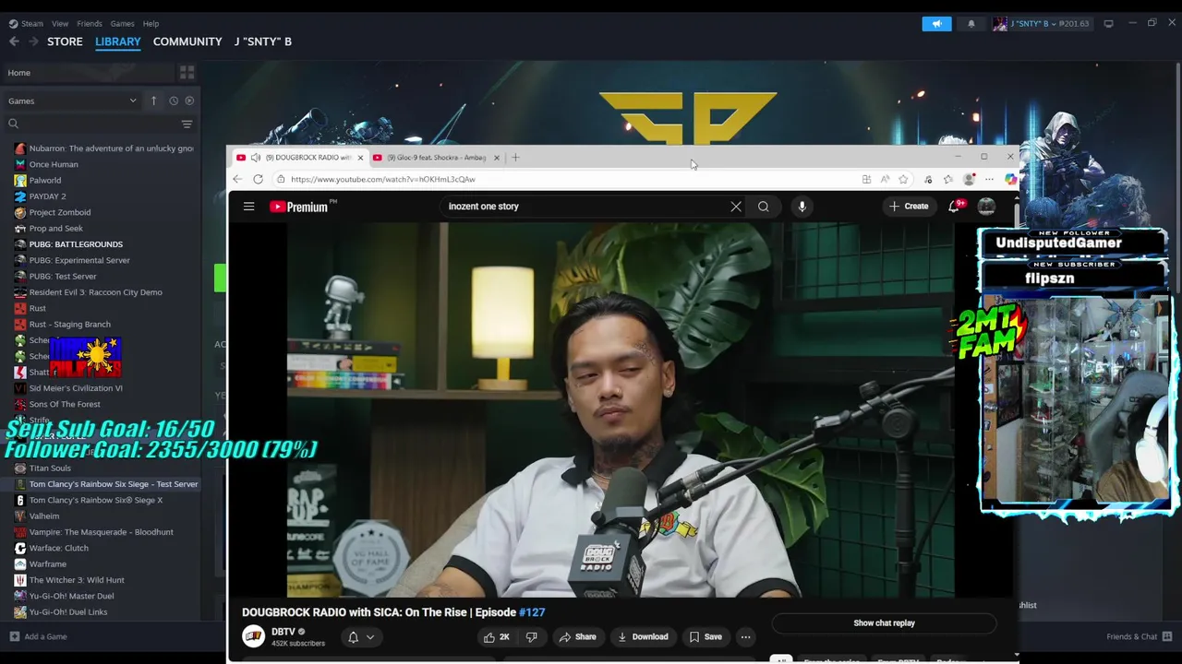Toggle ready-to-play filter in Steam library

pyautogui.click(x=189, y=101)
